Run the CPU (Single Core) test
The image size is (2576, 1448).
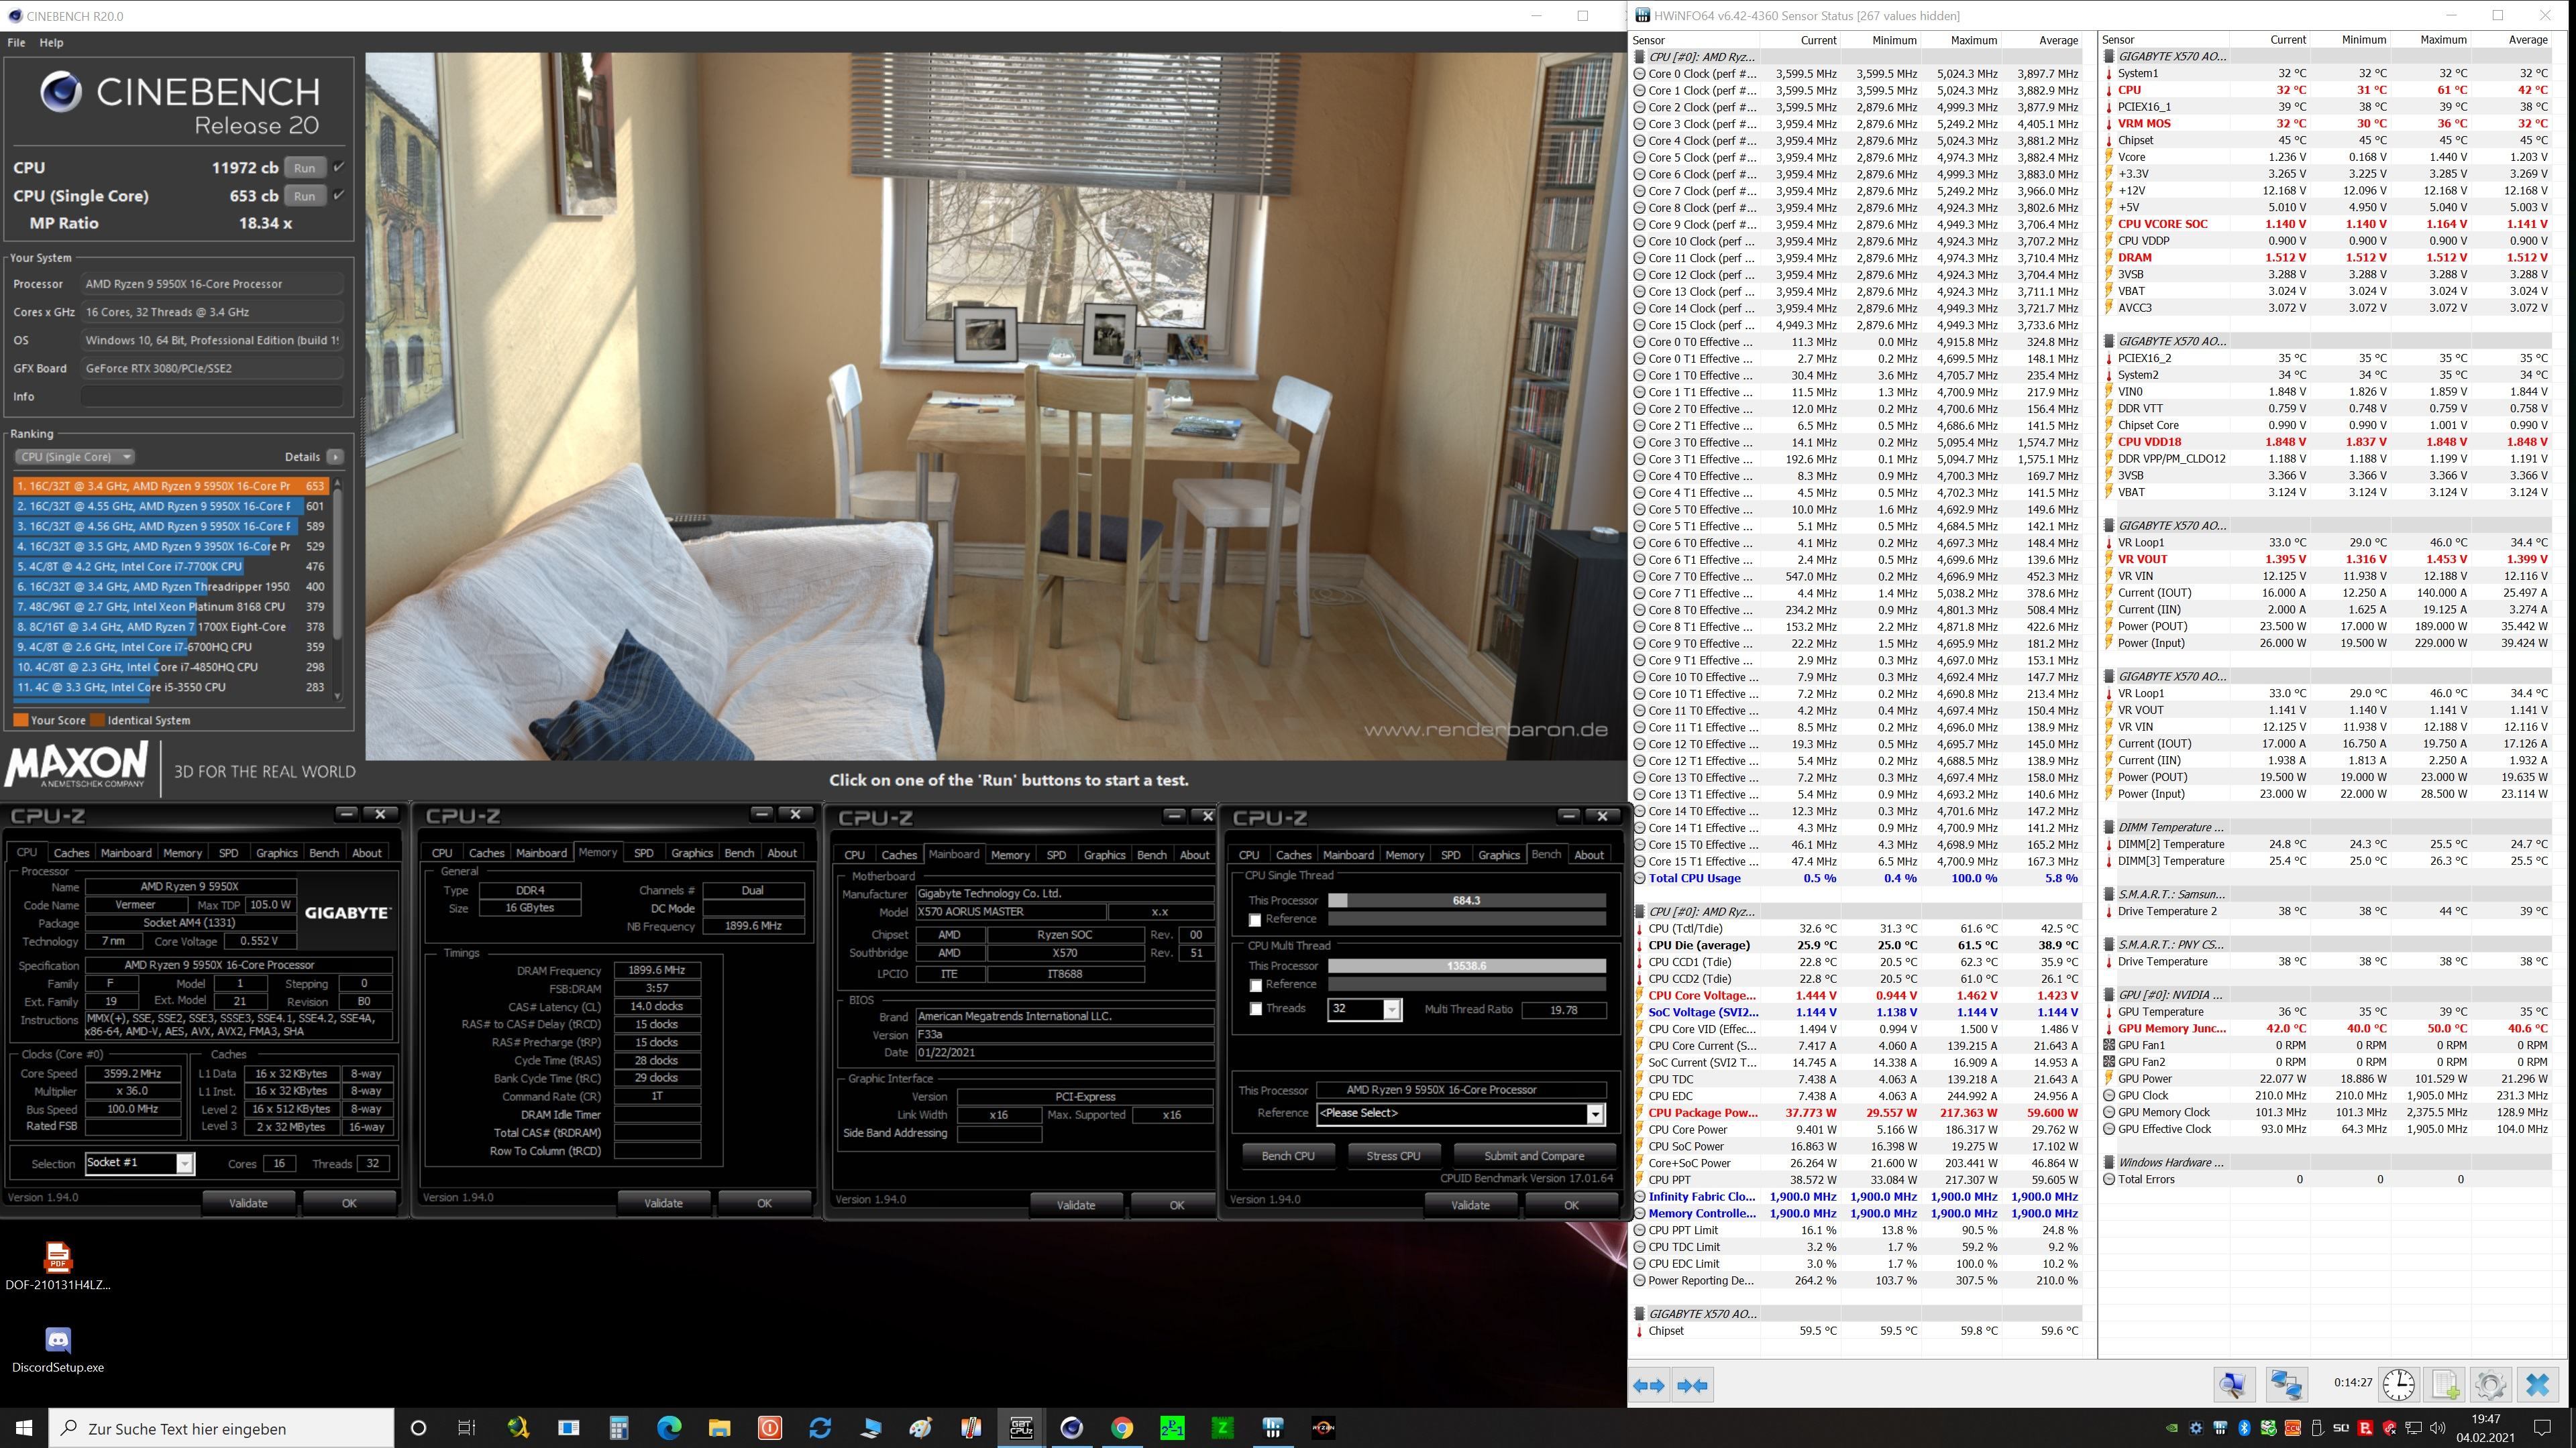click(304, 196)
